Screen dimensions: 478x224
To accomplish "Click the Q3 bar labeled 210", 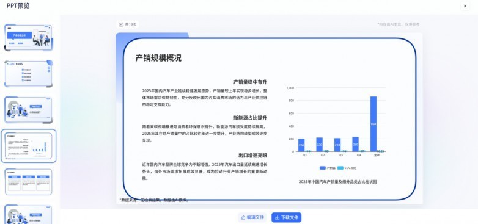I will pyautogui.click(x=337, y=145).
